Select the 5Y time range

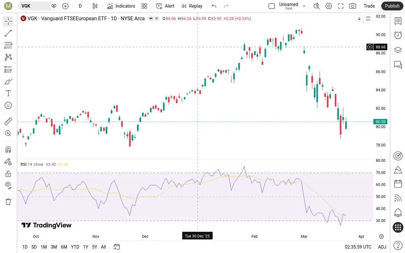(94, 247)
